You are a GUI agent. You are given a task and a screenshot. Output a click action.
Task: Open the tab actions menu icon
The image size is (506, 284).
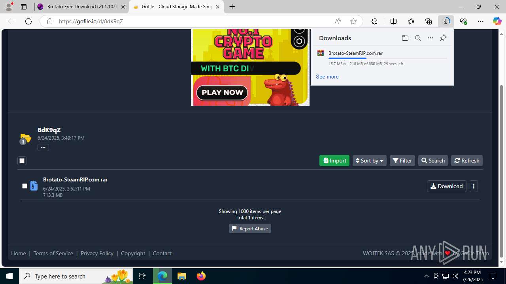coord(24,7)
